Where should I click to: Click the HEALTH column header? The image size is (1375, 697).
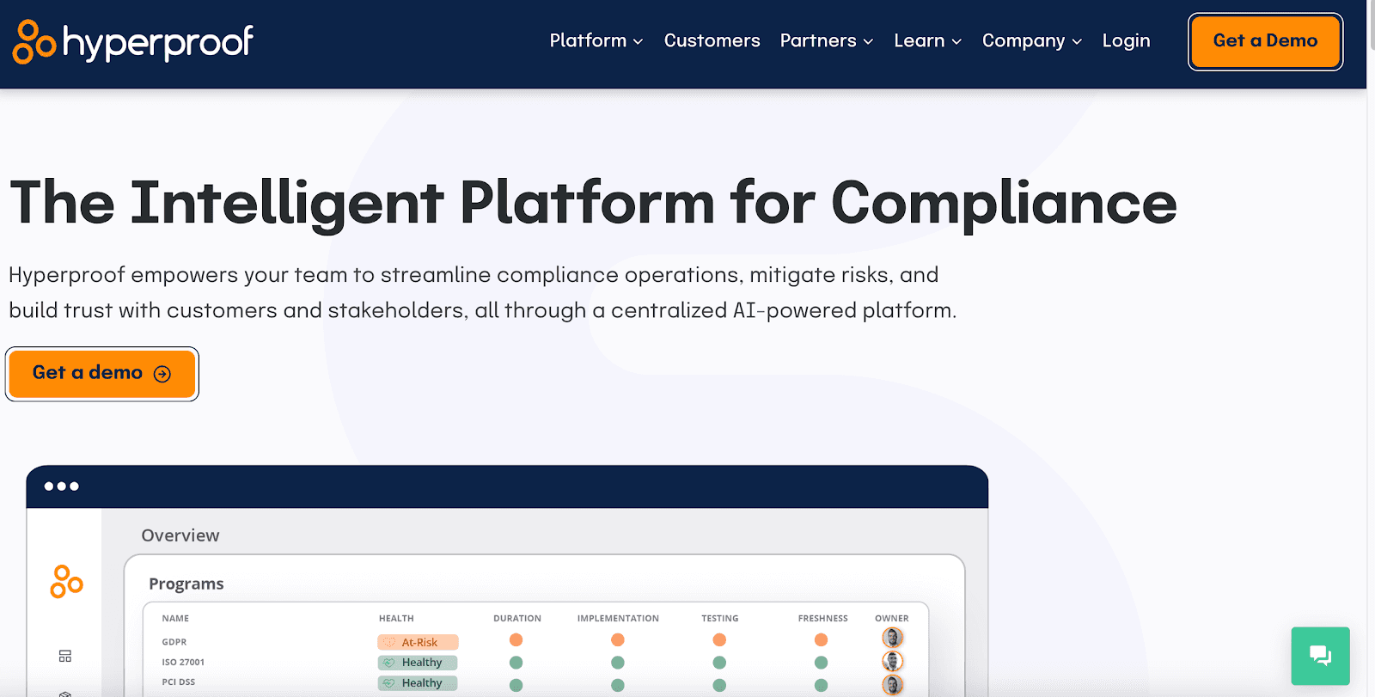(396, 619)
